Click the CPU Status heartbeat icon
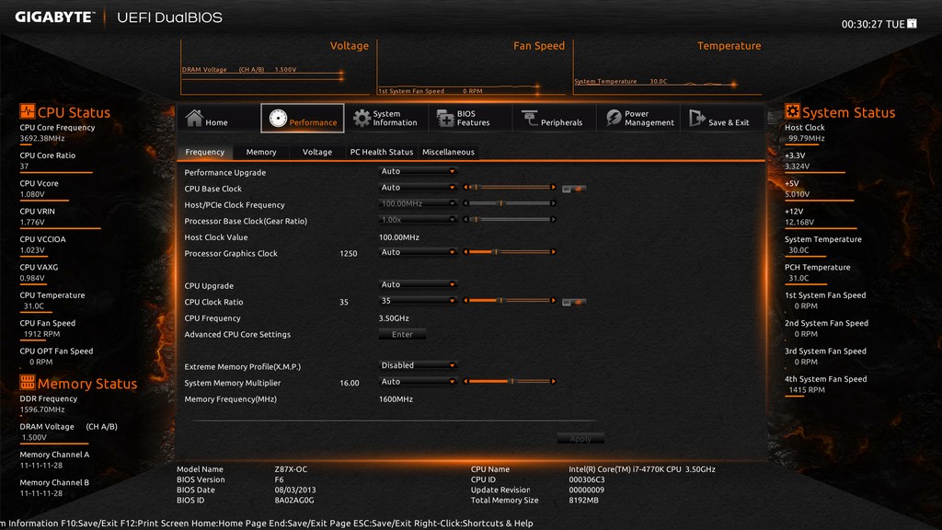Viewport: 942px width, 530px height. [x=27, y=111]
